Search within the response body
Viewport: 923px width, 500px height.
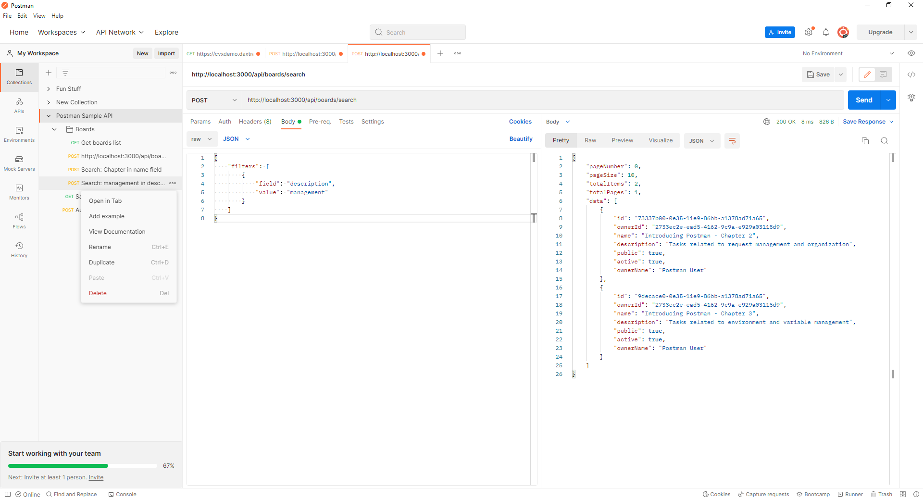(885, 141)
